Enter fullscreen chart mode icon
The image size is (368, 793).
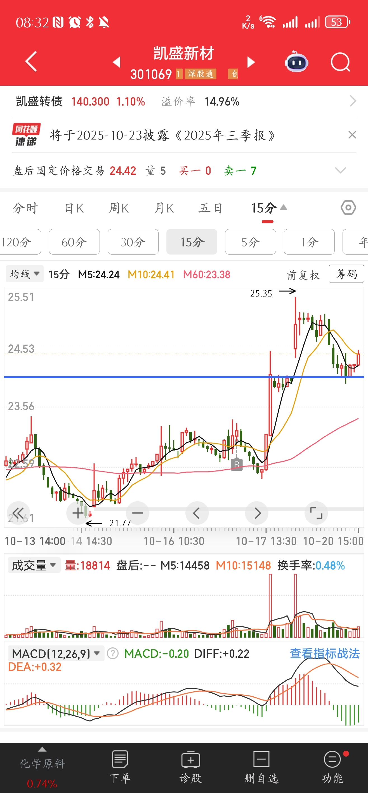click(316, 513)
